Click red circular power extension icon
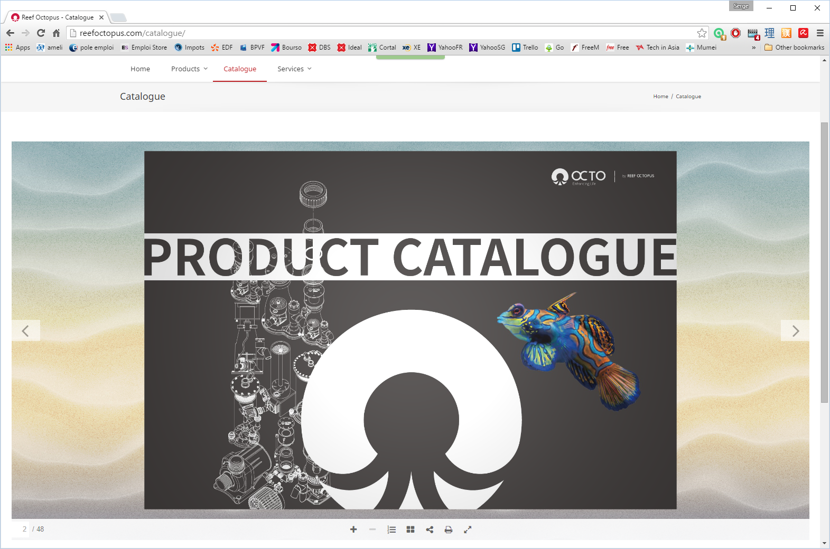The image size is (830, 549). click(736, 33)
